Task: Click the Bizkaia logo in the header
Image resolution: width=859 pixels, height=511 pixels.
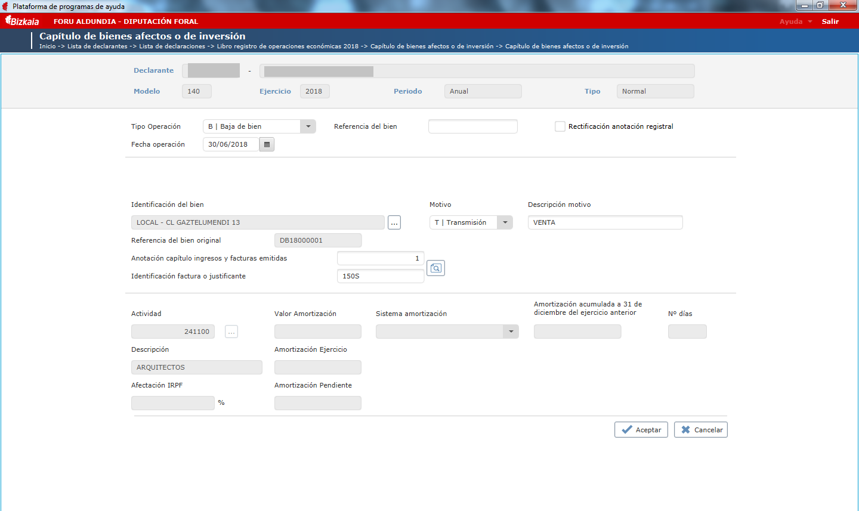Action: (22, 21)
